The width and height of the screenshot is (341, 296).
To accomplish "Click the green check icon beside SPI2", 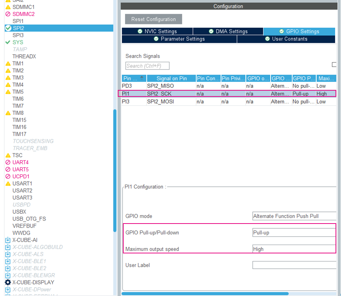I will coord(8,28).
